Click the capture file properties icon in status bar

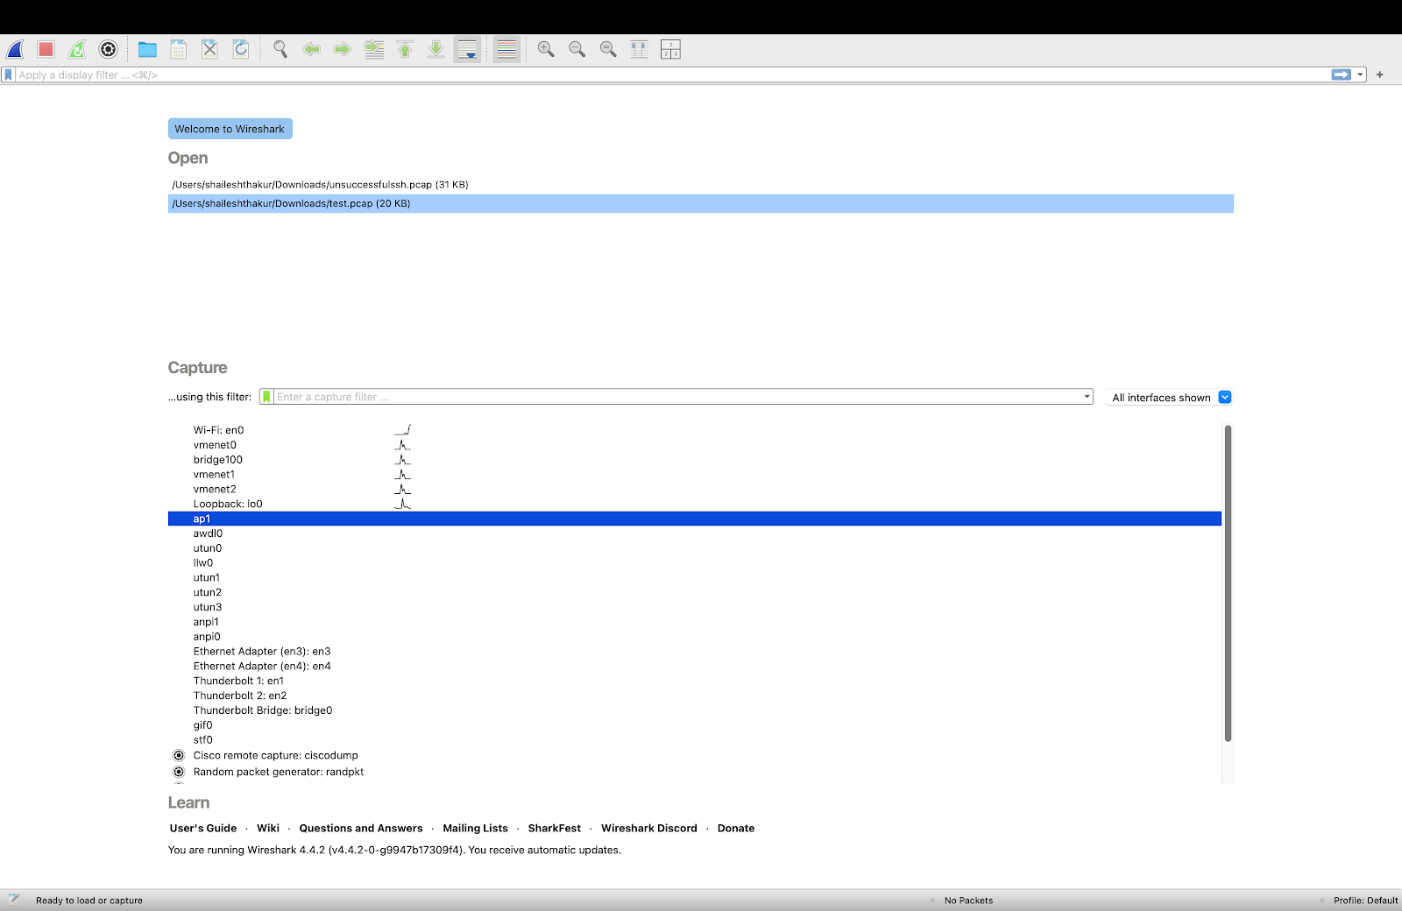pyautogui.click(x=14, y=900)
